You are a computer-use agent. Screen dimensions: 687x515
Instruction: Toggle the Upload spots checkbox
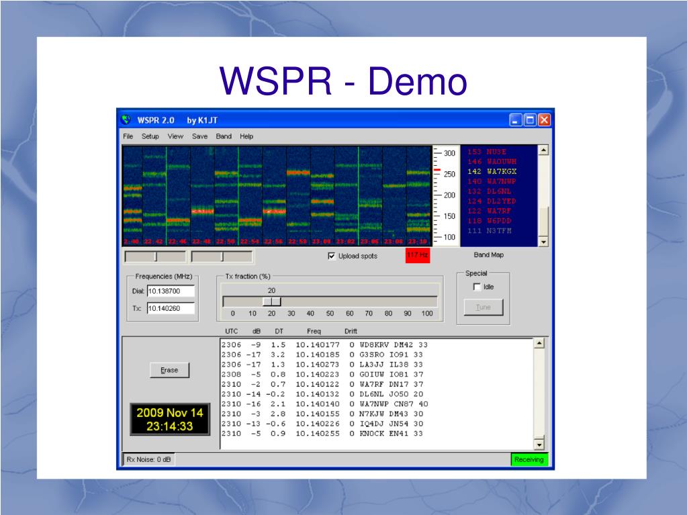coord(332,256)
